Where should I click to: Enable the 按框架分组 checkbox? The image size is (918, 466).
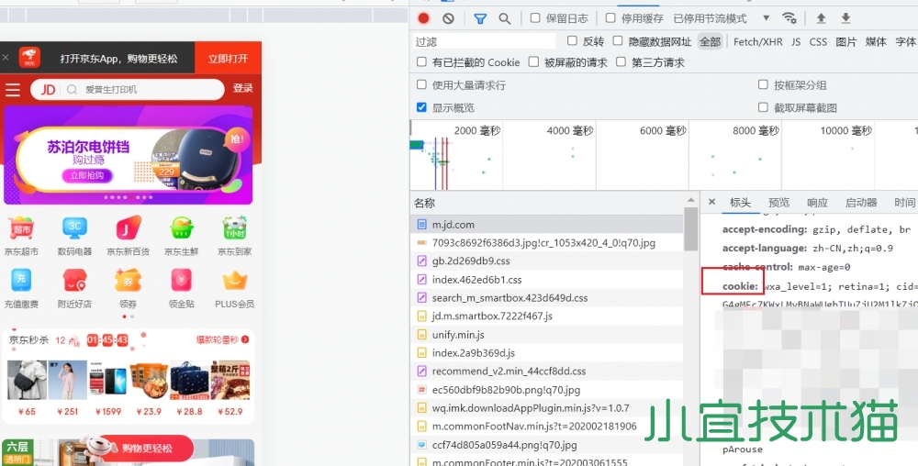[763, 84]
